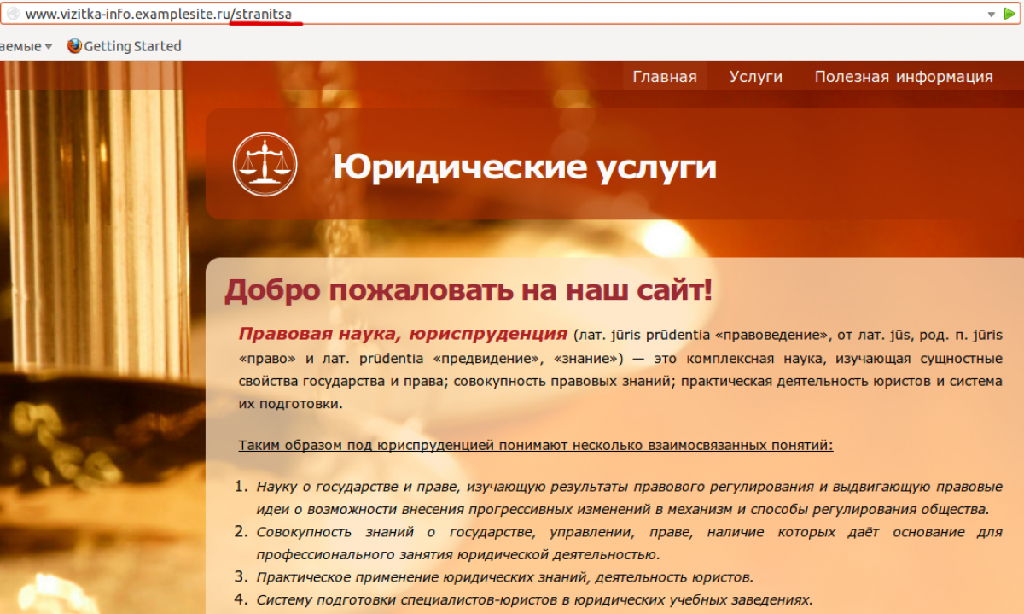Open the Getting Started bookmark
Image resolution: width=1024 pixels, height=614 pixels.
[125, 46]
